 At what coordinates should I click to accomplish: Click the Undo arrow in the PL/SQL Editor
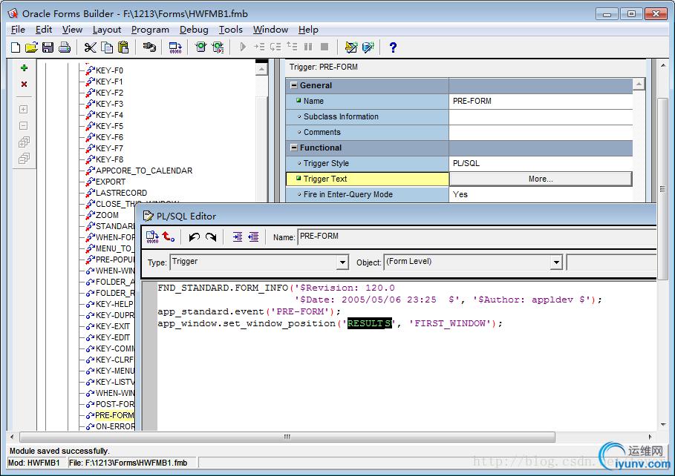pyautogui.click(x=194, y=237)
